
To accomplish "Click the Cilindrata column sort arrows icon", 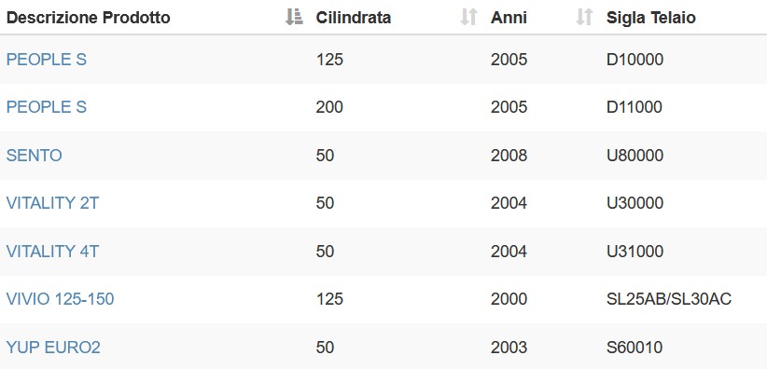I will coord(468,17).
